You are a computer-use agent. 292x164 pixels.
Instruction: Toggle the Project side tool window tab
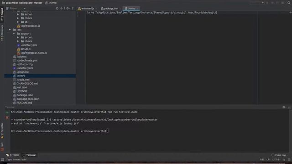(2, 14)
